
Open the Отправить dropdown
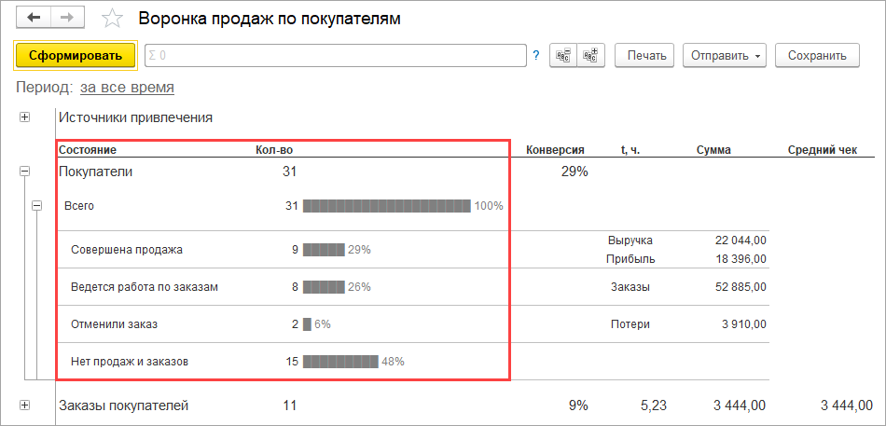pos(724,56)
